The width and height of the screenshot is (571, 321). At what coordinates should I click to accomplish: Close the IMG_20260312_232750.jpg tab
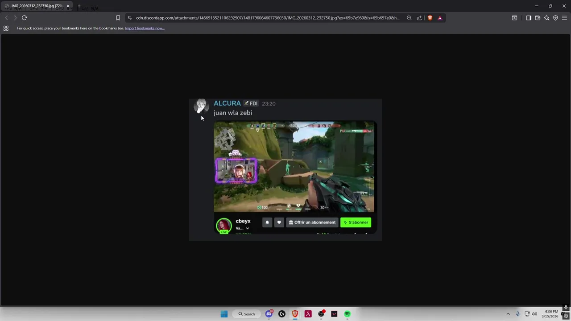click(x=68, y=6)
